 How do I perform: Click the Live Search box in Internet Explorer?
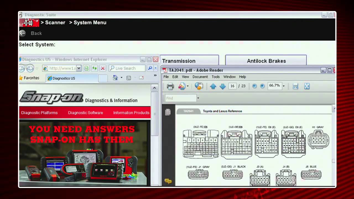(x=127, y=68)
